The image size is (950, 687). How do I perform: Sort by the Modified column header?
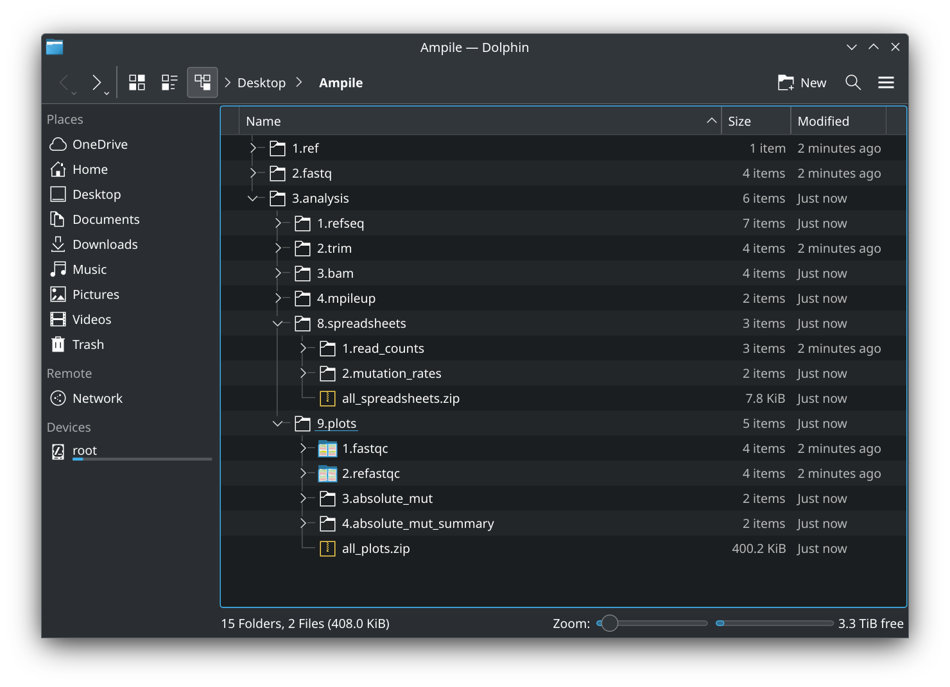pos(838,121)
